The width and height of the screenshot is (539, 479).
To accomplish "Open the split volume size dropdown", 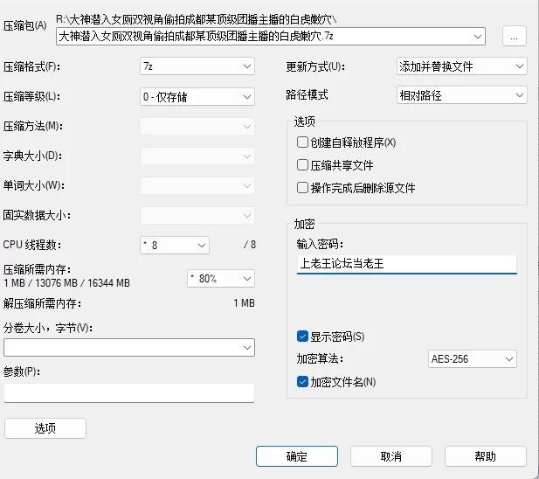I will click(x=129, y=347).
